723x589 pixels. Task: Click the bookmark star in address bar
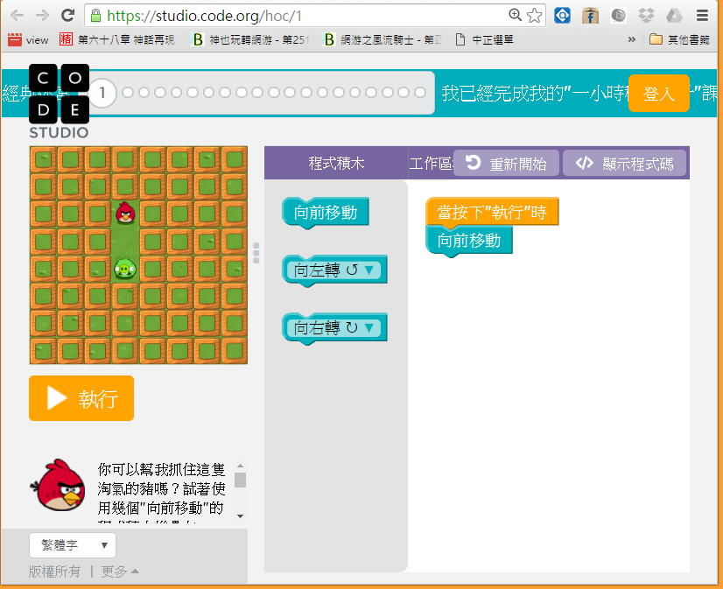(x=535, y=16)
